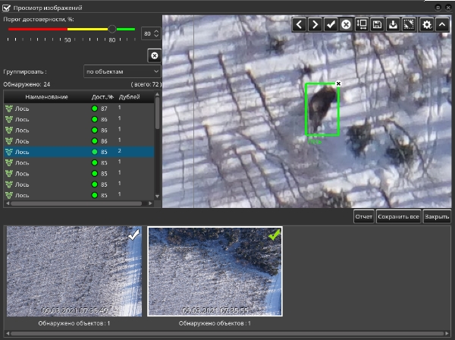Sort by Дублей column header
Viewport: 455px width, 340px height.
130,96
